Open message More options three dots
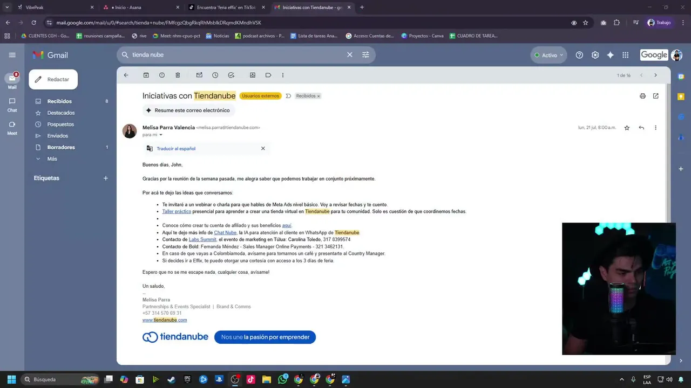Screen dimensions: 691x388 pyautogui.click(x=655, y=128)
